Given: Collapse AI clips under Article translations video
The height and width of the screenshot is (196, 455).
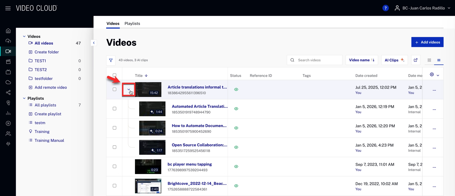Looking at the screenshot, I should point(129,90).
